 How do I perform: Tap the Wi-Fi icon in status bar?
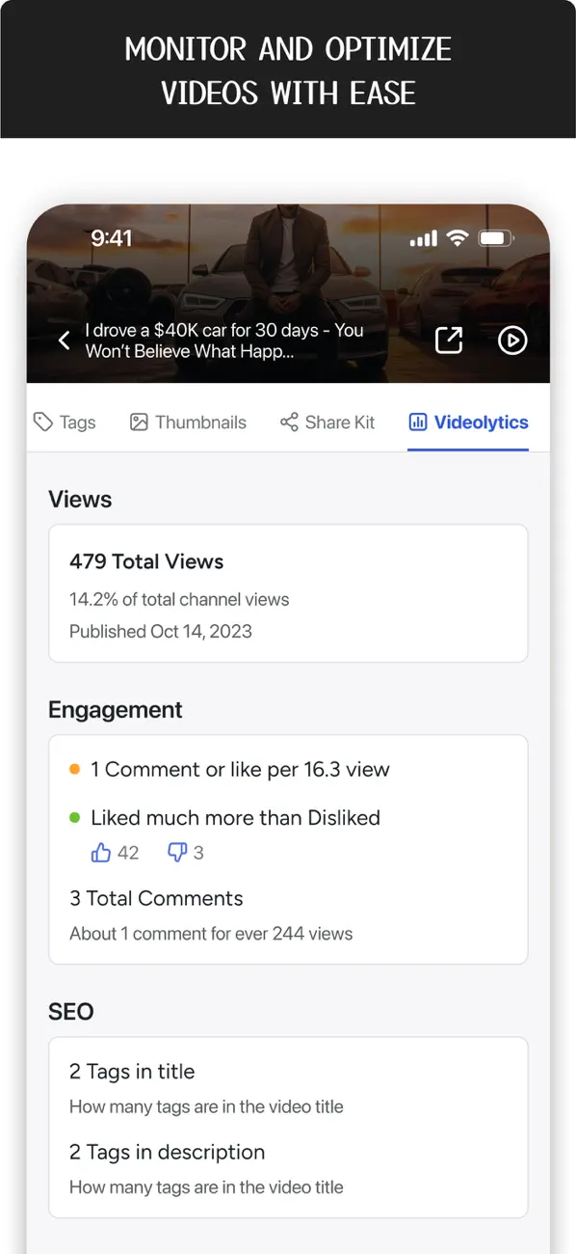458,238
